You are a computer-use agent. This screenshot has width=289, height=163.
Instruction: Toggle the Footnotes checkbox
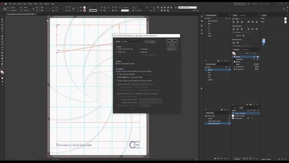[140, 49]
